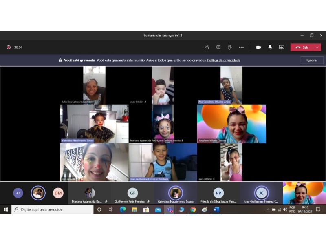Show the +3 additional participants

pyautogui.click(x=18, y=193)
